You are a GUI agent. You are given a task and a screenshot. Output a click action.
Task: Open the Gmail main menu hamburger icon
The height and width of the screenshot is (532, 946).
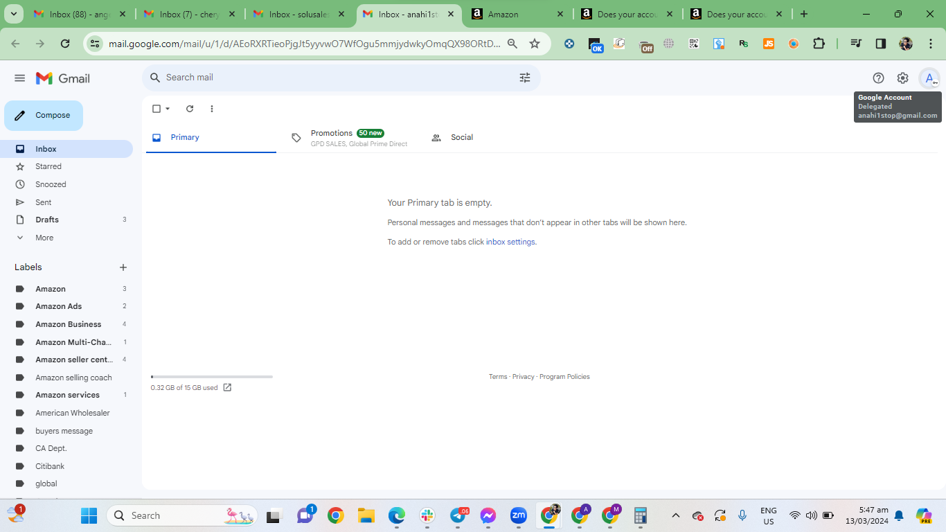19,78
